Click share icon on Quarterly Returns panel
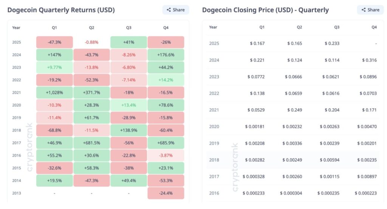The width and height of the screenshot is (387, 209). (169, 10)
